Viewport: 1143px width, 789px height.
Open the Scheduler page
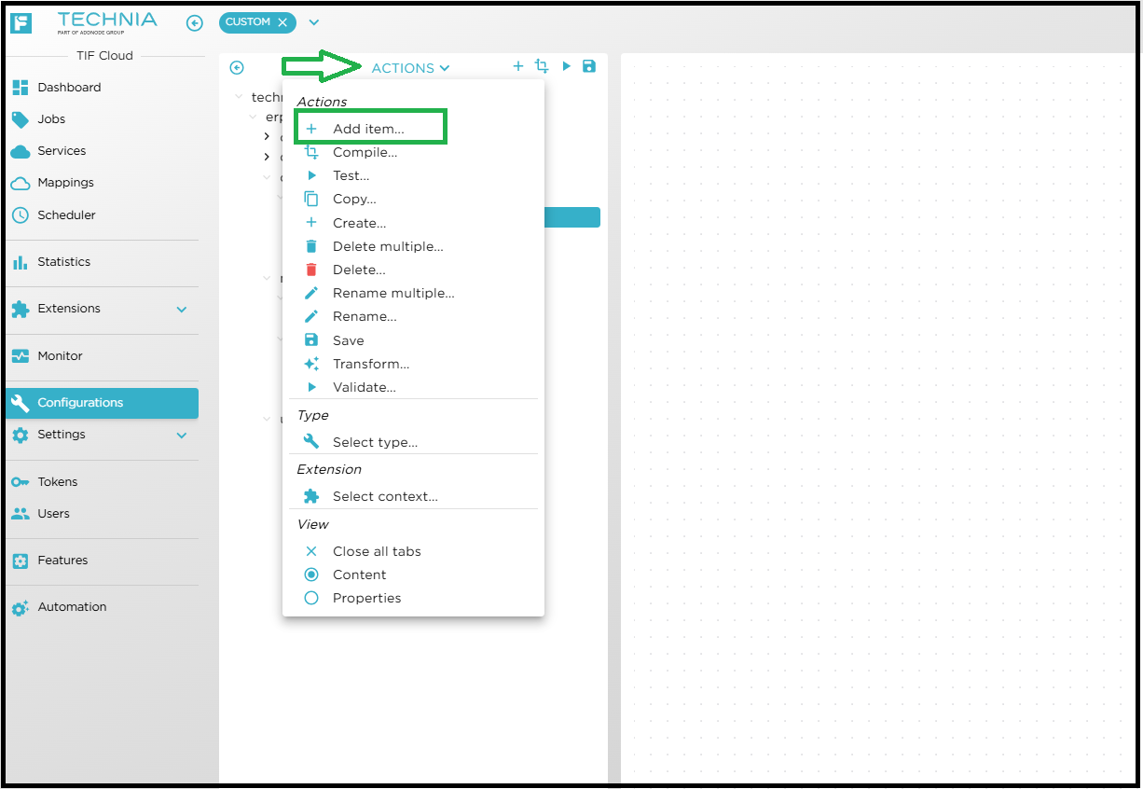point(66,215)
